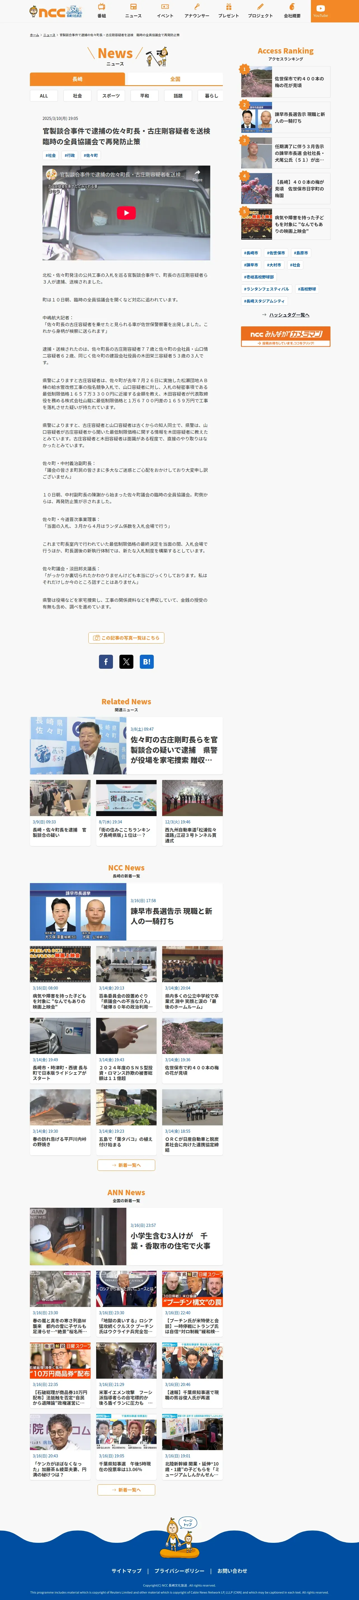Click the #諫早市 hashtag
Image resolution: width=359 pixels, height=1600 pixels.
(251, 264)
